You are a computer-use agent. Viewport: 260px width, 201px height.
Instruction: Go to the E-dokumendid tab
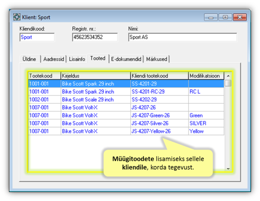coord(126,59)
